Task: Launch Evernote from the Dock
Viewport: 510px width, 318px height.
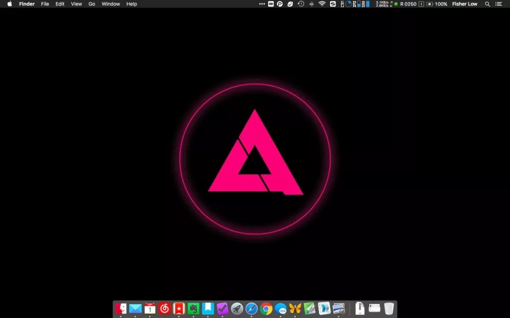Action: (193, 309)
